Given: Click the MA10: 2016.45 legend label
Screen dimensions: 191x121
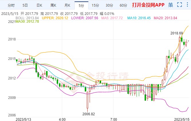Looking at the screenshot, I should [x=139, y=18].
